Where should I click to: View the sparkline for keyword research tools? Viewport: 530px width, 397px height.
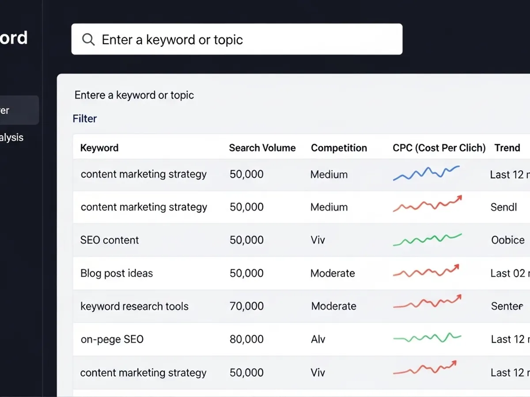point(427,303)
